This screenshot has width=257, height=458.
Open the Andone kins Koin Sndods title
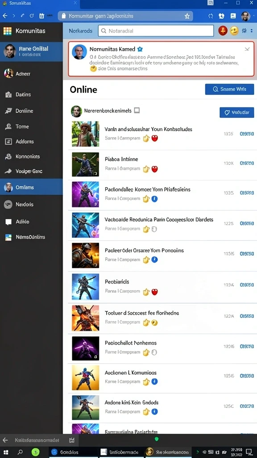click(132, 403)
